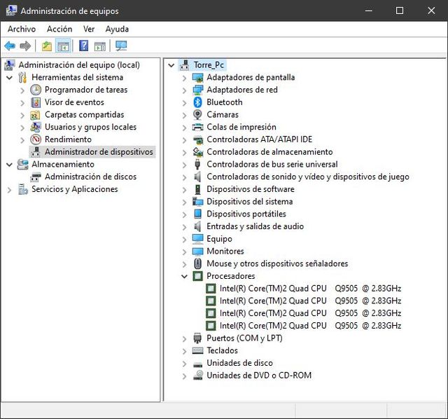Click the Unidades de DVD o CD-ROM icon
This screenshot has width=448, height=419.
[197, 376]
